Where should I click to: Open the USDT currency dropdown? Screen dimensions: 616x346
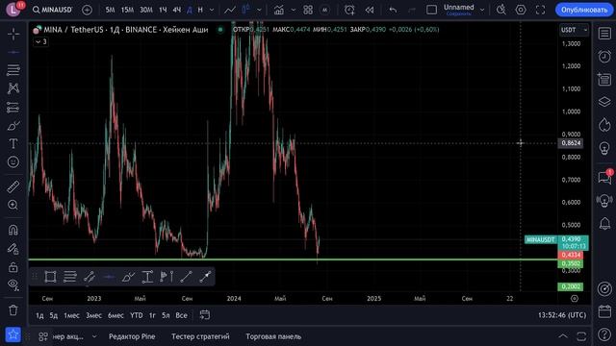[574, 30]
